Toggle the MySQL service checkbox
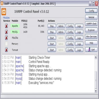The width and height of the screenshot is (99, 99). click(6, 32)
